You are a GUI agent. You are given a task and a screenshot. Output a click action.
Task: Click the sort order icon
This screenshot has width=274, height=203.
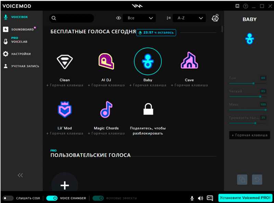(x=169, y=18)
